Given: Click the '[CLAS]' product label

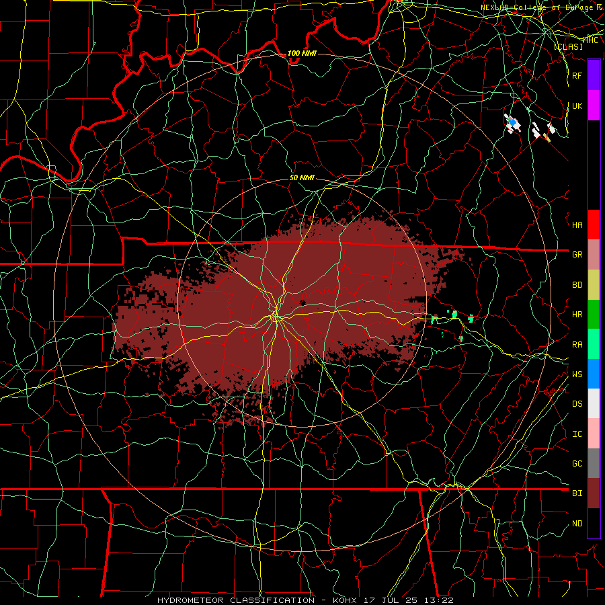Looking at the screenshot, I should 568,46.
